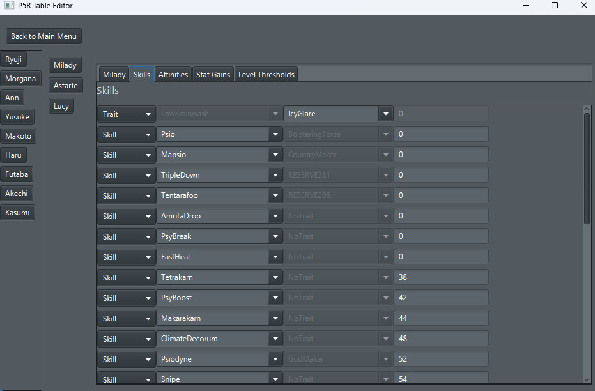Choose the Astarte persona button
This screenshot has height=391, width=595.
(x=65, y=86)
